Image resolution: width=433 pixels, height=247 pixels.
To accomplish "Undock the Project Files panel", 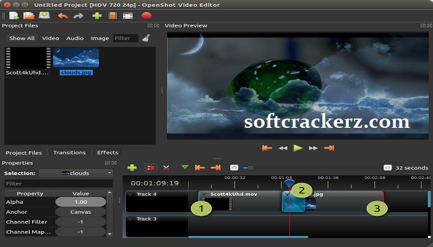I will click(150, 26).
